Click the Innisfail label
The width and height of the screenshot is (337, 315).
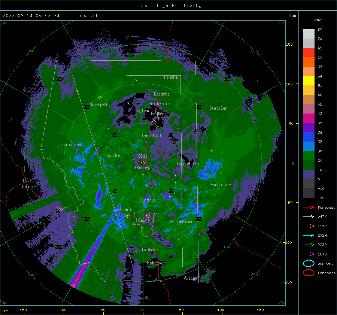(151, 136)
